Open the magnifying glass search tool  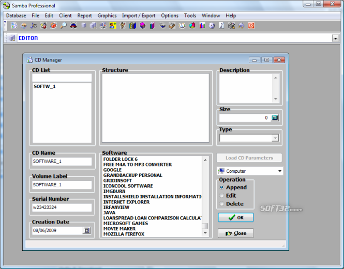[63, 26]
